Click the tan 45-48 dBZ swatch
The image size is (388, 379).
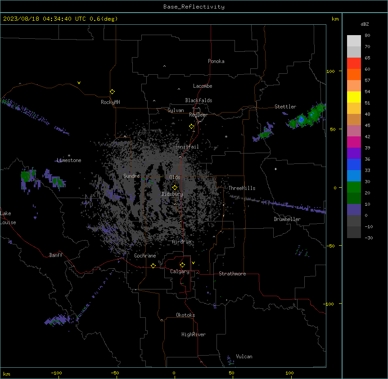coord(354,119)
